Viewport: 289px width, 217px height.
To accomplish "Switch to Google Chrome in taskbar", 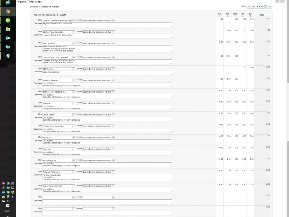I will point(8,12).
